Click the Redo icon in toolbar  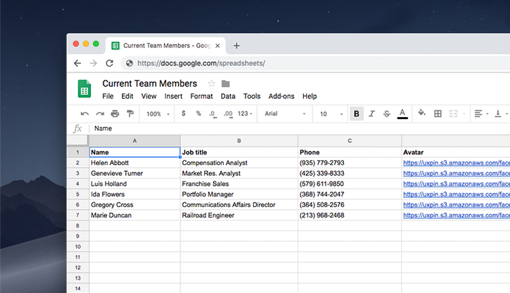(100, 114)
